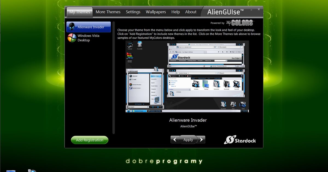Click the Windows Vista Desktop logo icon

(72, 38)
